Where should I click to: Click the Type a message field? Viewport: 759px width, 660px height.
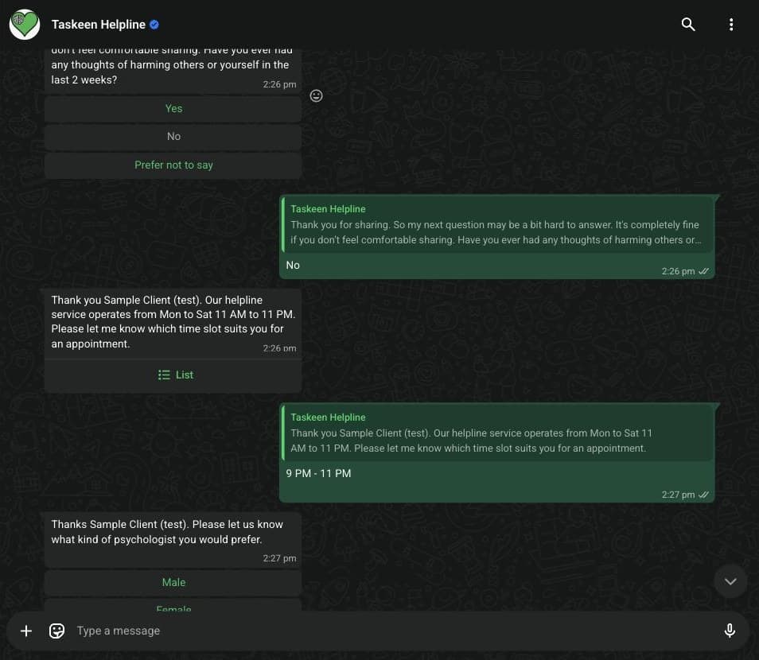[x=392, y=631]
